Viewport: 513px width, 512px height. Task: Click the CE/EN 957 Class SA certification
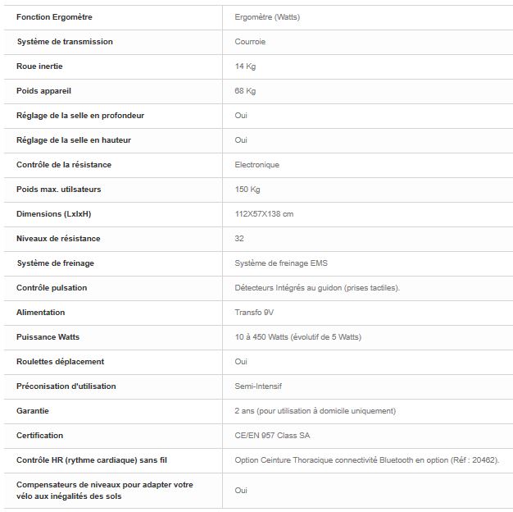pos(272,436)
